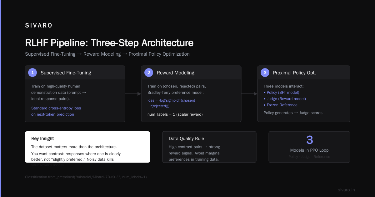The image size is (375, 197).
Task: Click the large number 3 statistic
Action: (309, 140)
